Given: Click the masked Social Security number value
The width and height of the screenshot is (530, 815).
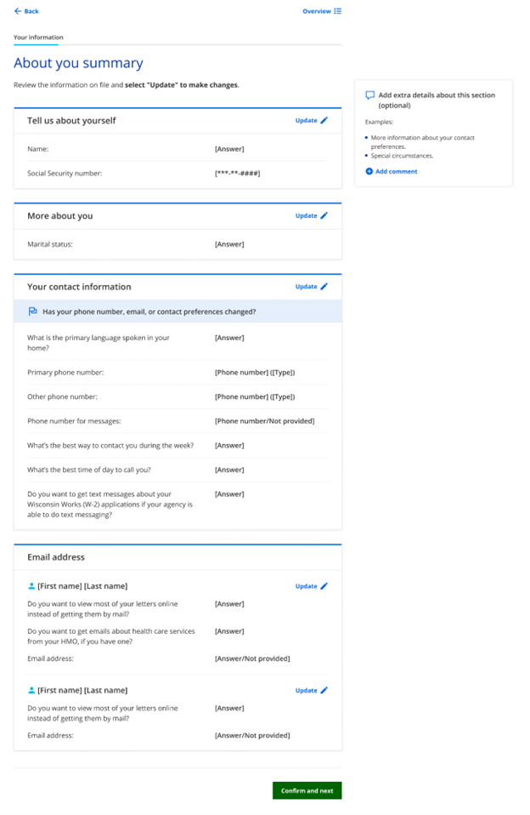Looking at the screenshot, I should point(237,174).
